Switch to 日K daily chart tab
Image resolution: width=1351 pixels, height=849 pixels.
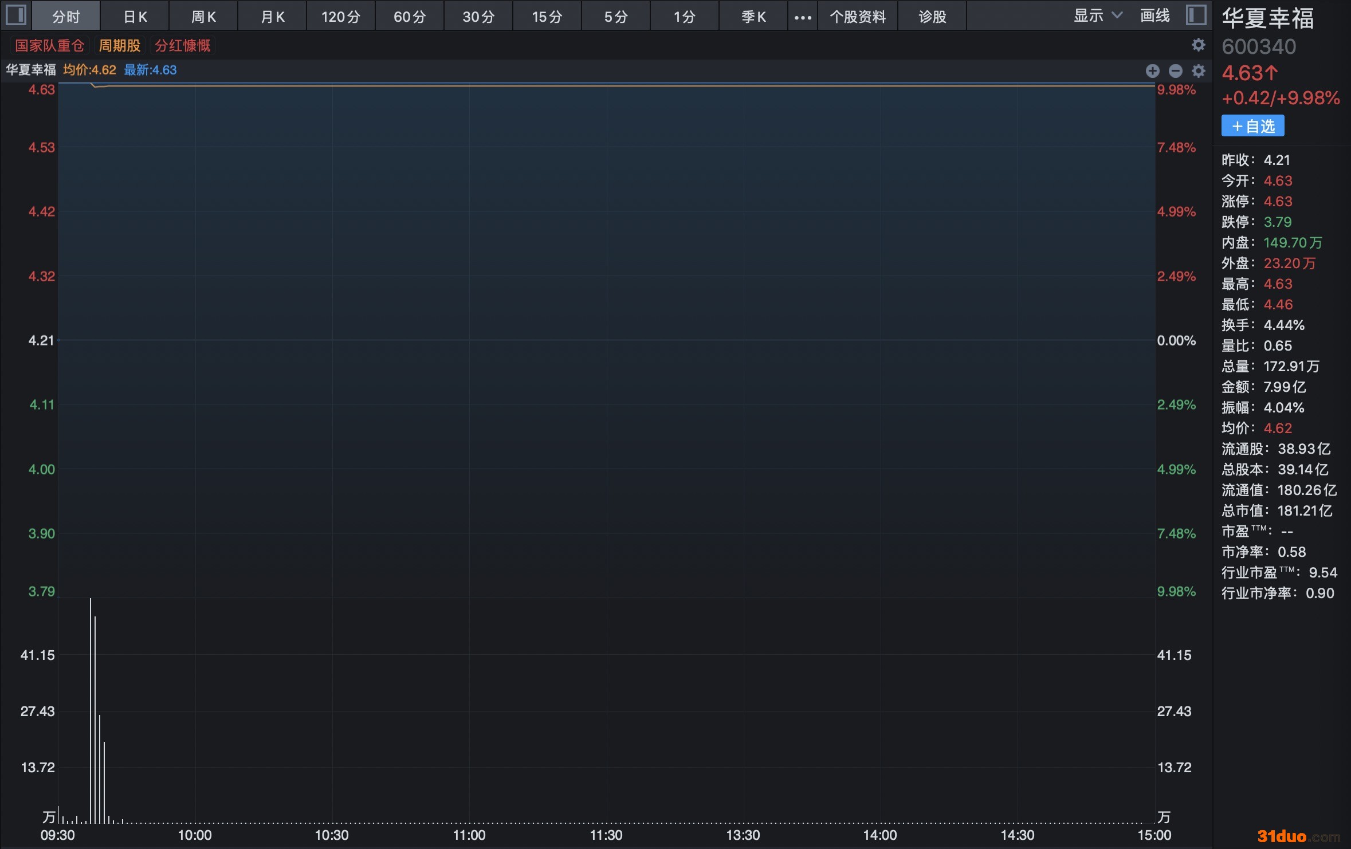point(135,17)
